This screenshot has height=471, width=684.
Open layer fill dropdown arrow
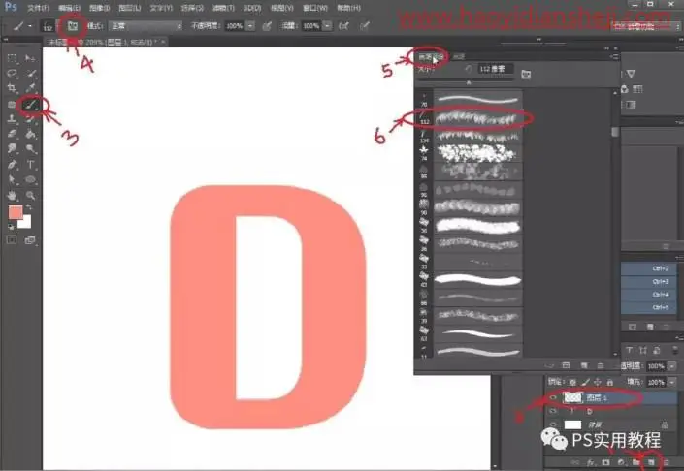point(672,382)
